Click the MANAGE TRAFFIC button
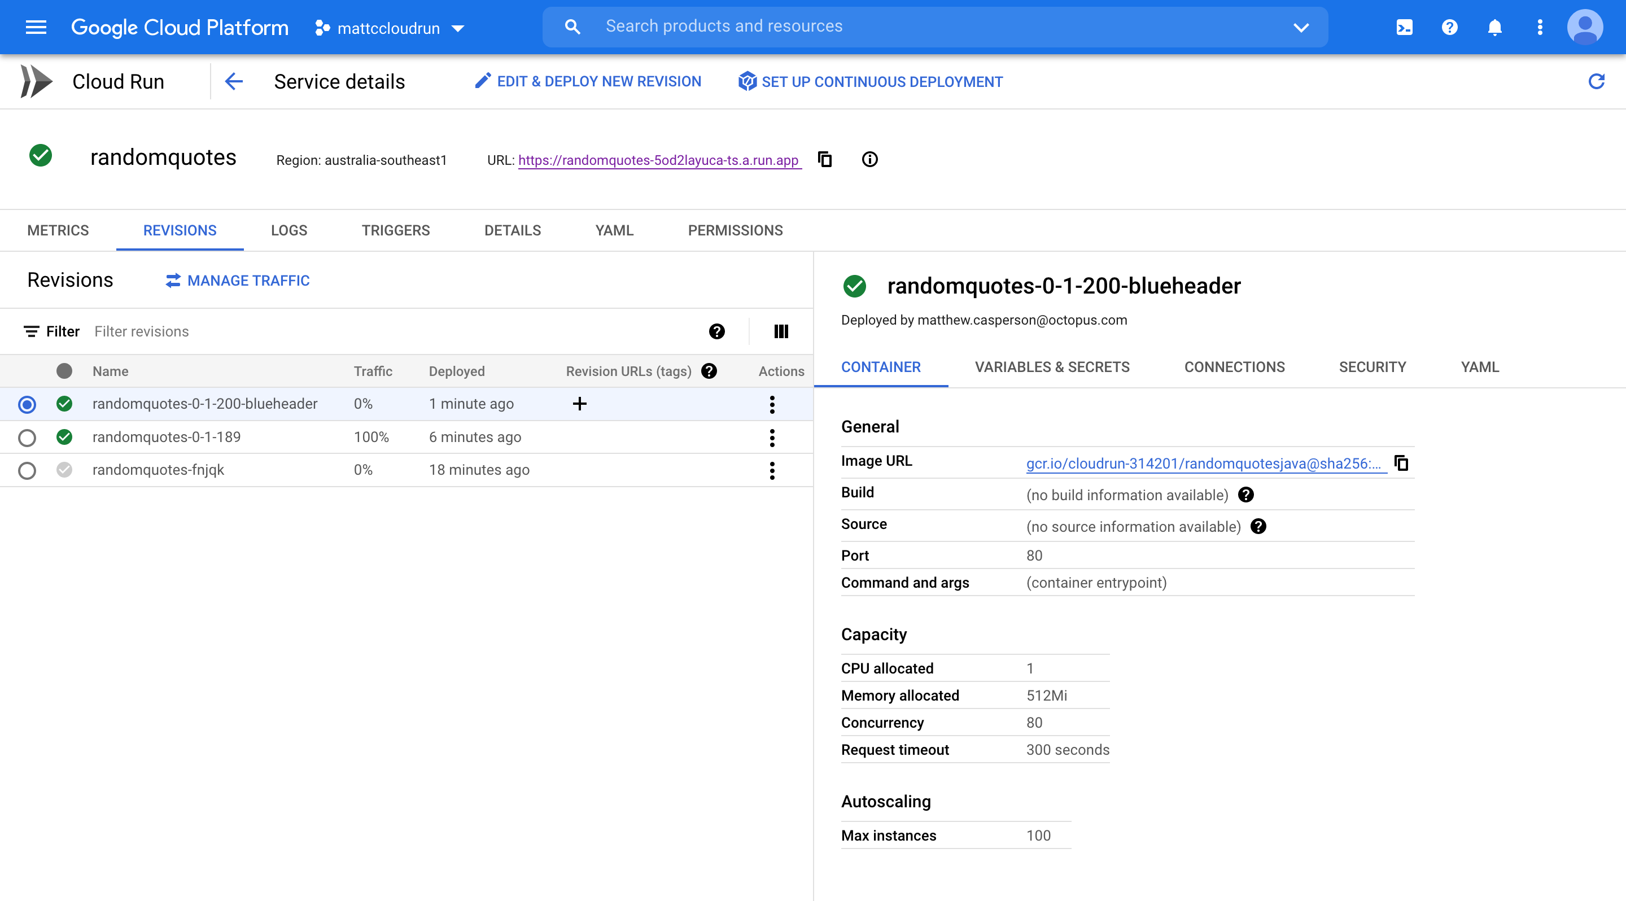Screen dimensions: 1626x901 (237, 281)
